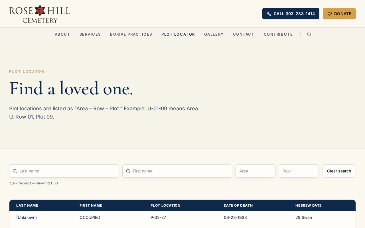Click the heart icon on Donate
Viewport: 365px width, 228px height.
click(x=329, y=14)
